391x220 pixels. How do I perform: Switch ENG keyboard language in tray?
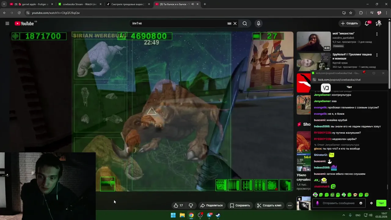(x=358, y=215)
